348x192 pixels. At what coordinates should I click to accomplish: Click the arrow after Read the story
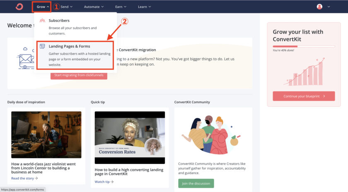tap(36, 178)
